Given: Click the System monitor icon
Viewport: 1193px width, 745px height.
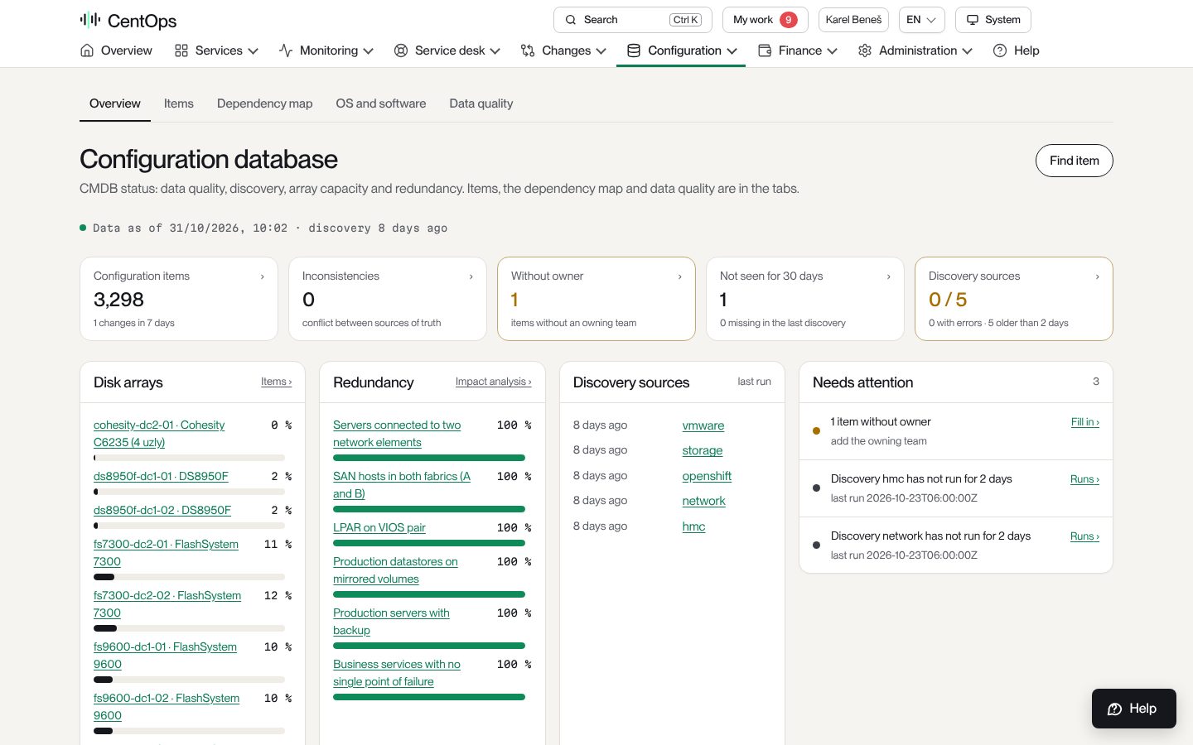Looking at the screenshot, I should click(973, 20).
